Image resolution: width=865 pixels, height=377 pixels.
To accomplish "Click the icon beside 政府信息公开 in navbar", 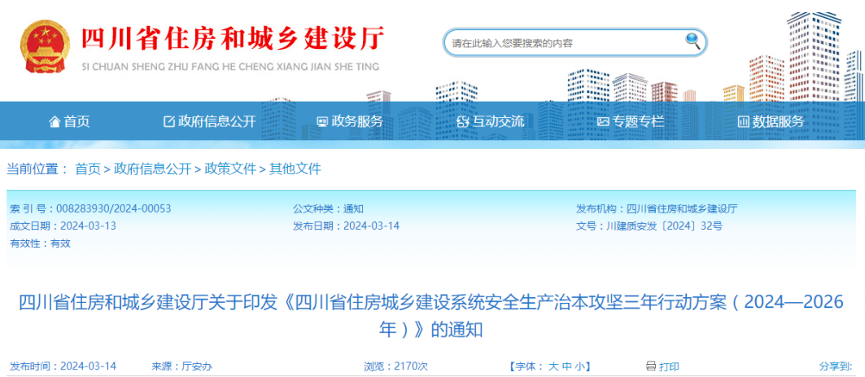I will pos(169,121).
